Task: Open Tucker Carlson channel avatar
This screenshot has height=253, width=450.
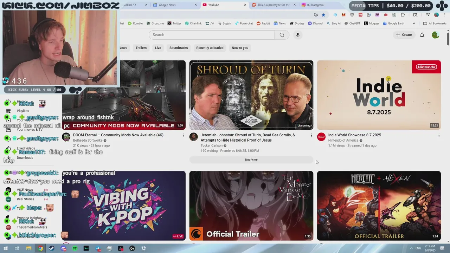Action: coord(194,137)
